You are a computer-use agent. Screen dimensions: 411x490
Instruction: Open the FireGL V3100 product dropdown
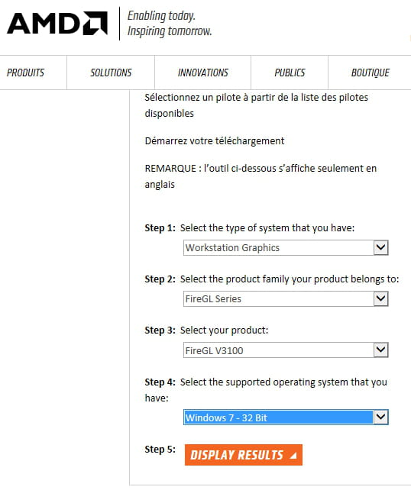286,350
